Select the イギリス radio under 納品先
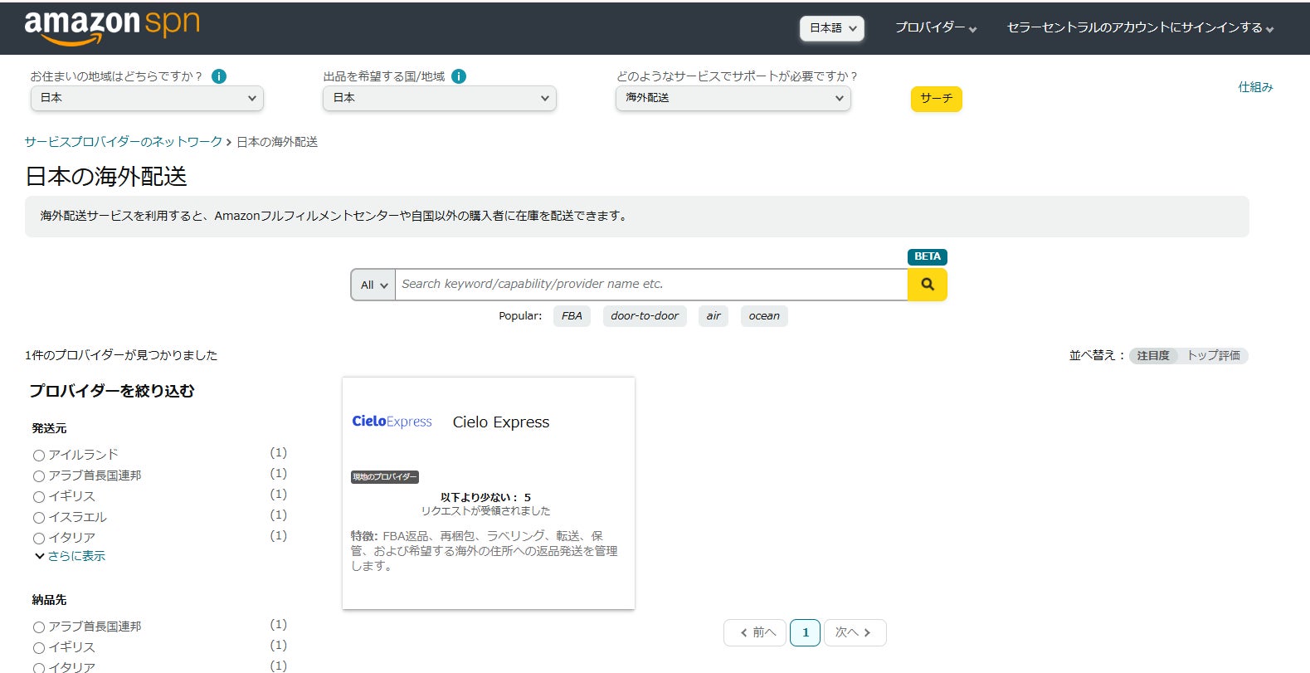Viewport: 1310px width, 673px height. pos(39,648)
